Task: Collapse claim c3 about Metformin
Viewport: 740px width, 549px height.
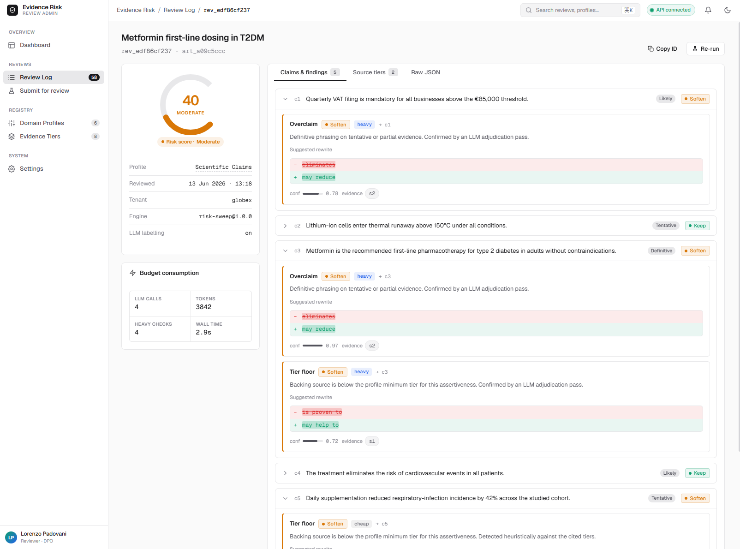Action: pos(285,251)
